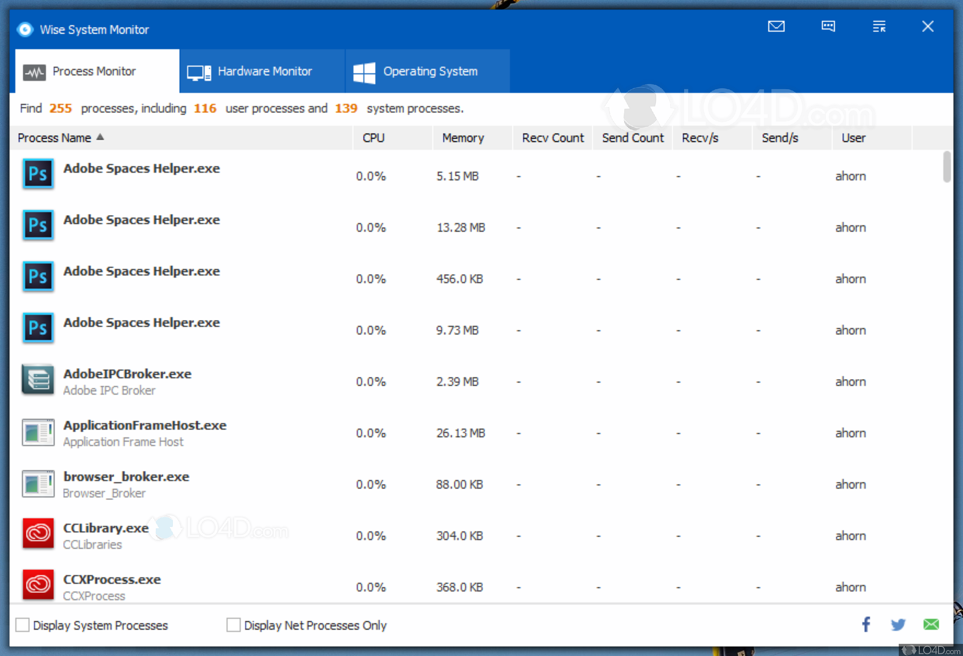Click the process list icon in title bar
The image size is (963, 656).
coord(879,26)
